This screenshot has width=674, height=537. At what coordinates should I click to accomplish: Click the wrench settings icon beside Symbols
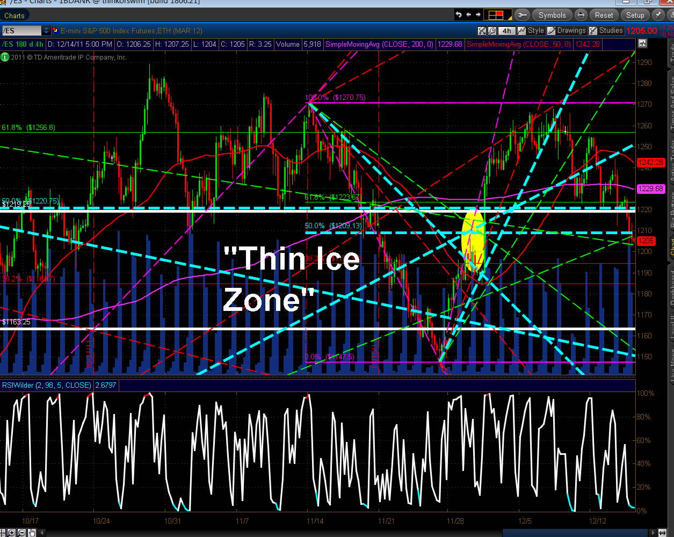coord(522,15)
